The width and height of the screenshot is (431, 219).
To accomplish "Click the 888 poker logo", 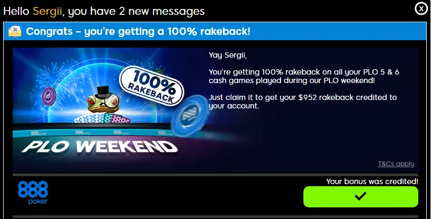I will pos(33,193).
